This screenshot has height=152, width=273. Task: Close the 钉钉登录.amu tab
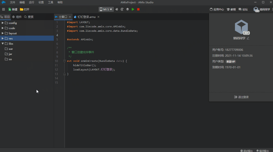(x=98, y=17)
